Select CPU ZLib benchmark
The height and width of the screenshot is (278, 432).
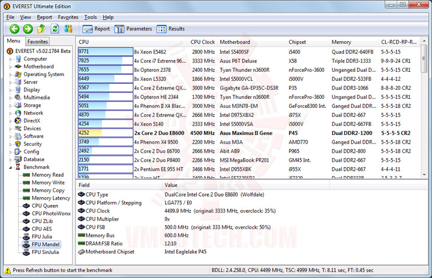(x=42, y=221)
